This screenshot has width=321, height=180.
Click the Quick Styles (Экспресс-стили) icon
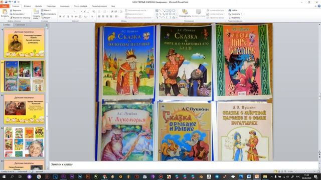point(199,13)
